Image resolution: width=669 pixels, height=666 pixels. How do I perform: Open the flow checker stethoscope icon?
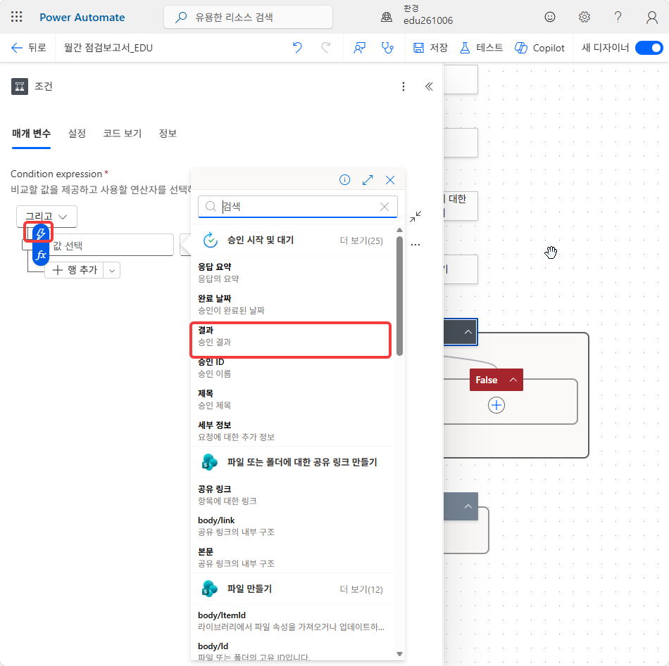coord(387,48)
